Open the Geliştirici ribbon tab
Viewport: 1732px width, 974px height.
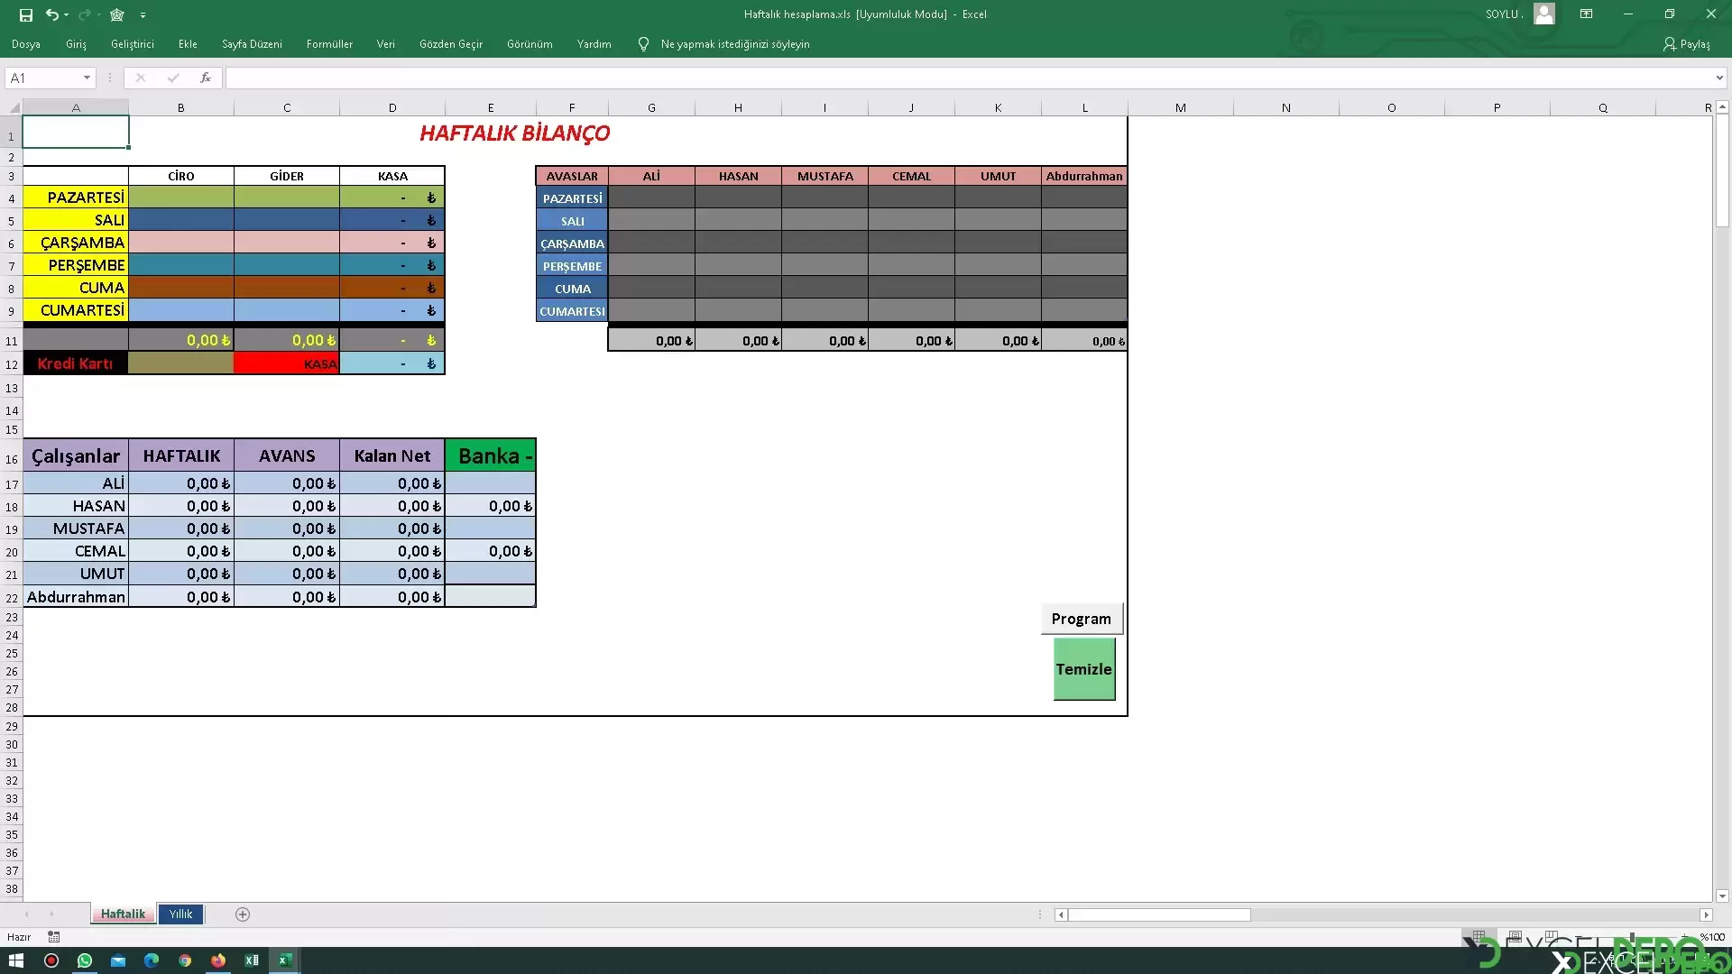coord(133,44)
